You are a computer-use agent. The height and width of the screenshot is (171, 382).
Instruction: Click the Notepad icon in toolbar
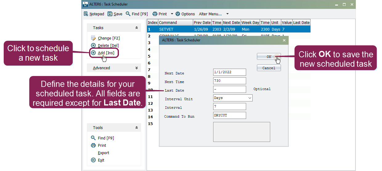coord(86,14)
